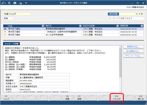Click the F10 フォルダ button
This screenshot has height=105, width=147.
(117, 98)
